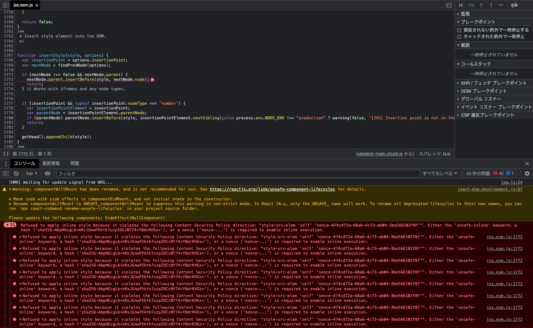The width and height of the screenshot is (533, 328).
Task: Expand the DOM ブレークポイント section
Action: tap(494, 91)
